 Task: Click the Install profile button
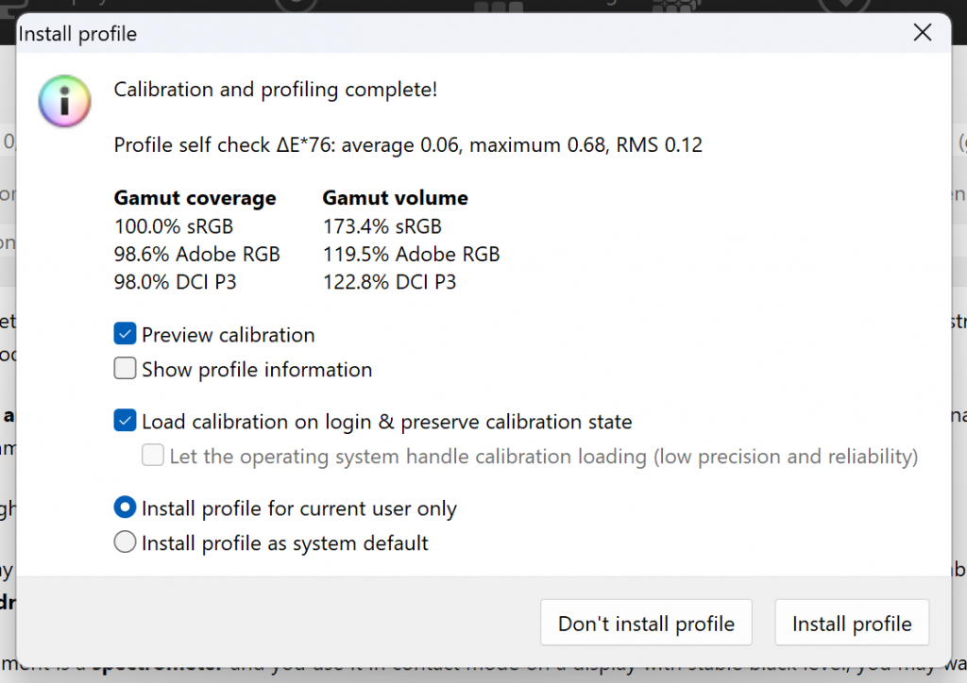click(851, 623)
